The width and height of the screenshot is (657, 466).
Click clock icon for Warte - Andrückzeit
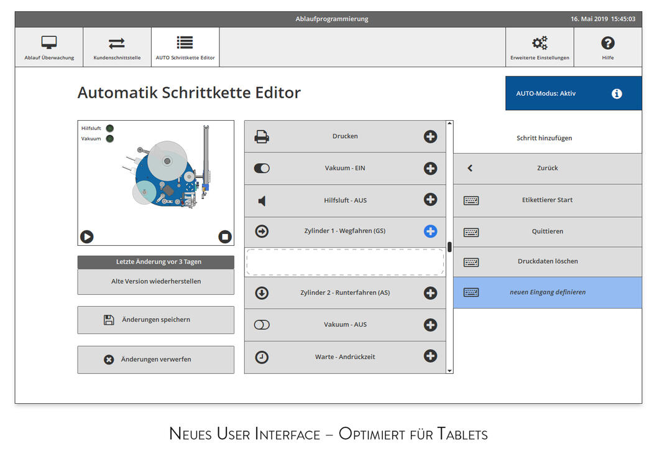262,357
